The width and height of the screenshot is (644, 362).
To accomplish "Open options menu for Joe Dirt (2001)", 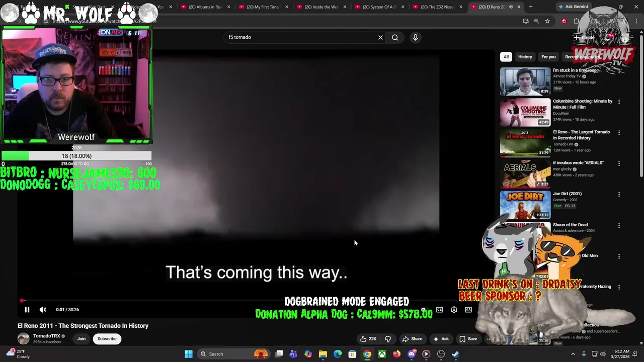I will click(x=619, y=194).
